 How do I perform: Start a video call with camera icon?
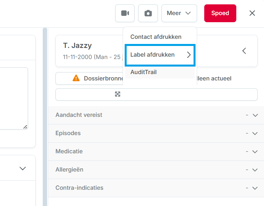pos(125,13)
